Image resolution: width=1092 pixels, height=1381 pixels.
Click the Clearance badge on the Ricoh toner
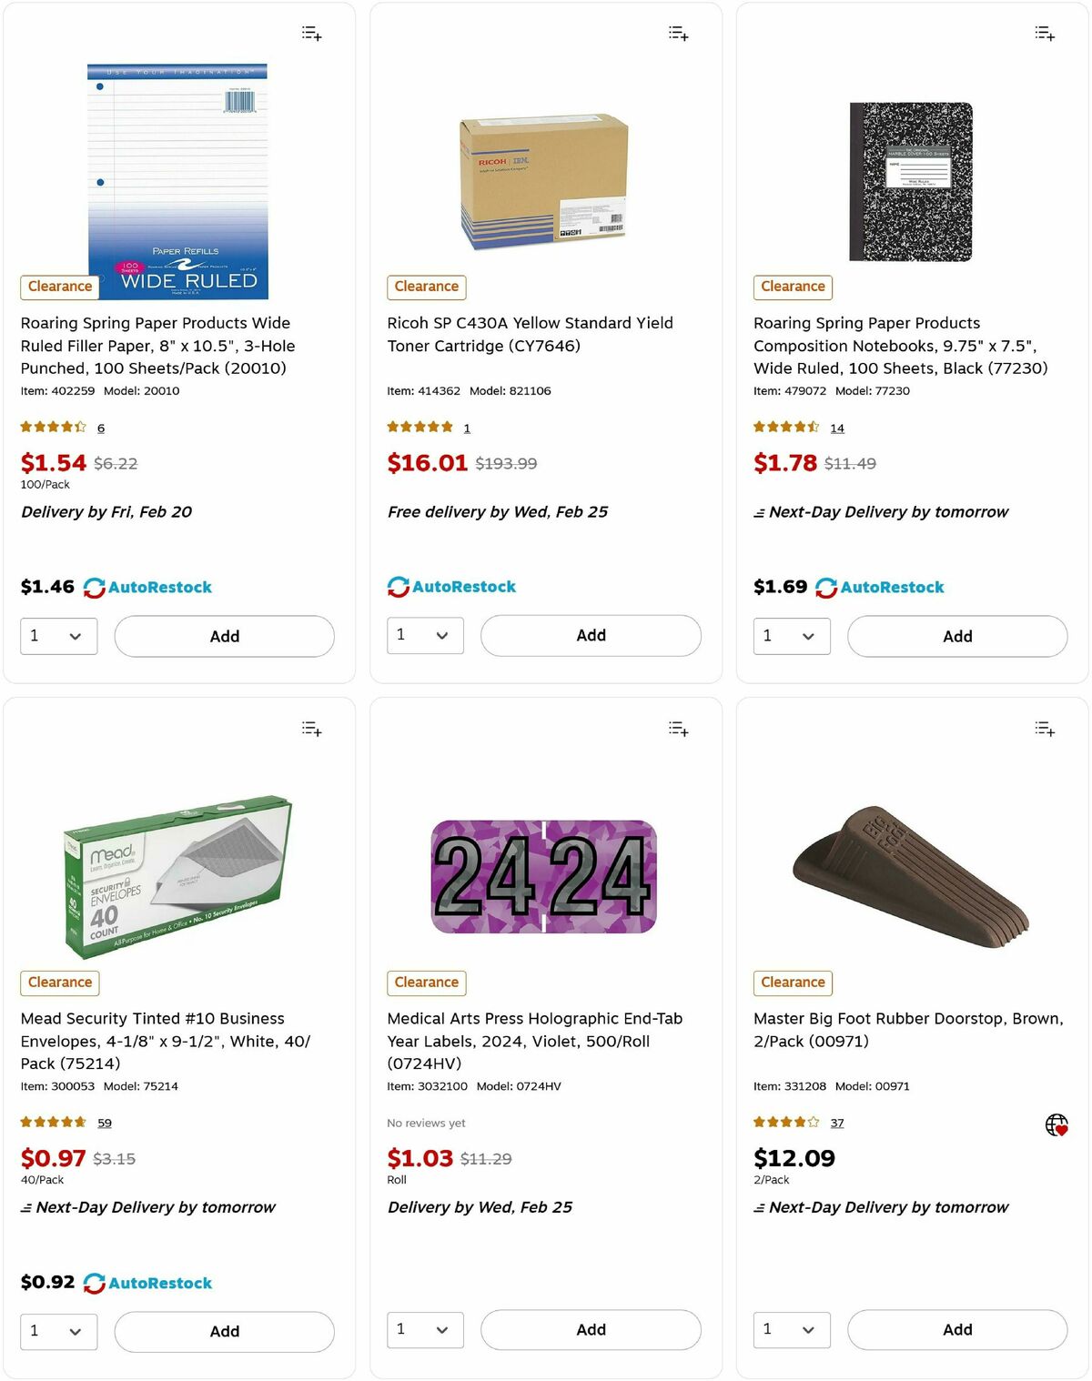(x=426, y=287)
